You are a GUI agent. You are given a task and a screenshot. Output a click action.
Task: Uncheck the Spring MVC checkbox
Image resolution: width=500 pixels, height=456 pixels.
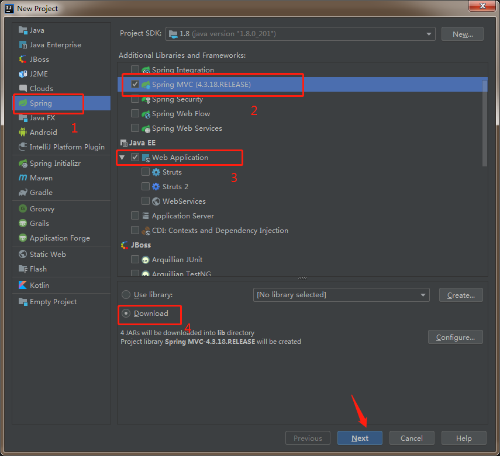click(x=135, y=84)
